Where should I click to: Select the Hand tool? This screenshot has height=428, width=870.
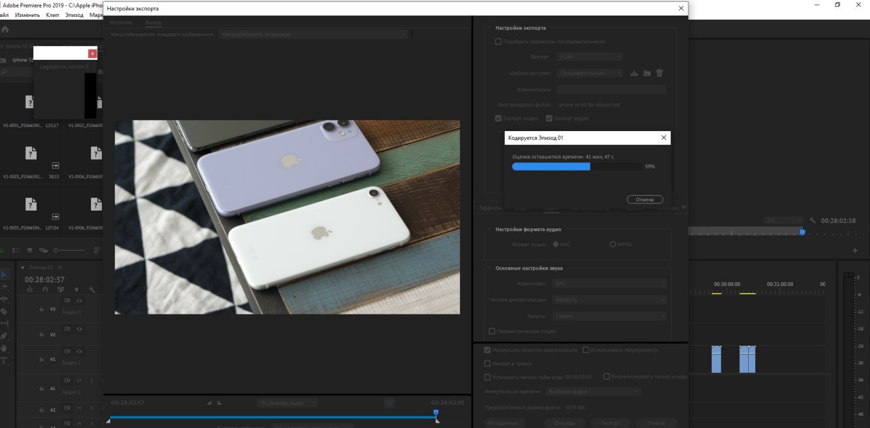[x=4, y=348]
